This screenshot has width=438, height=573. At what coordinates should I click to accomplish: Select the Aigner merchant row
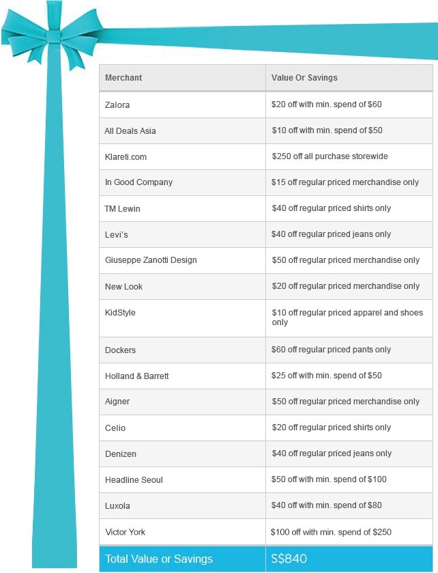click(266, 402)
